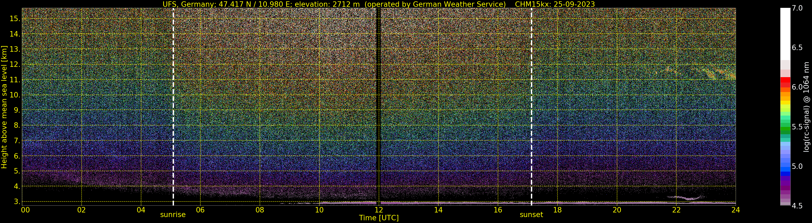Select the "12." height axis tick label
This screenshot has width=812, height=223.
pyautogui.click(x=15, y=64)
